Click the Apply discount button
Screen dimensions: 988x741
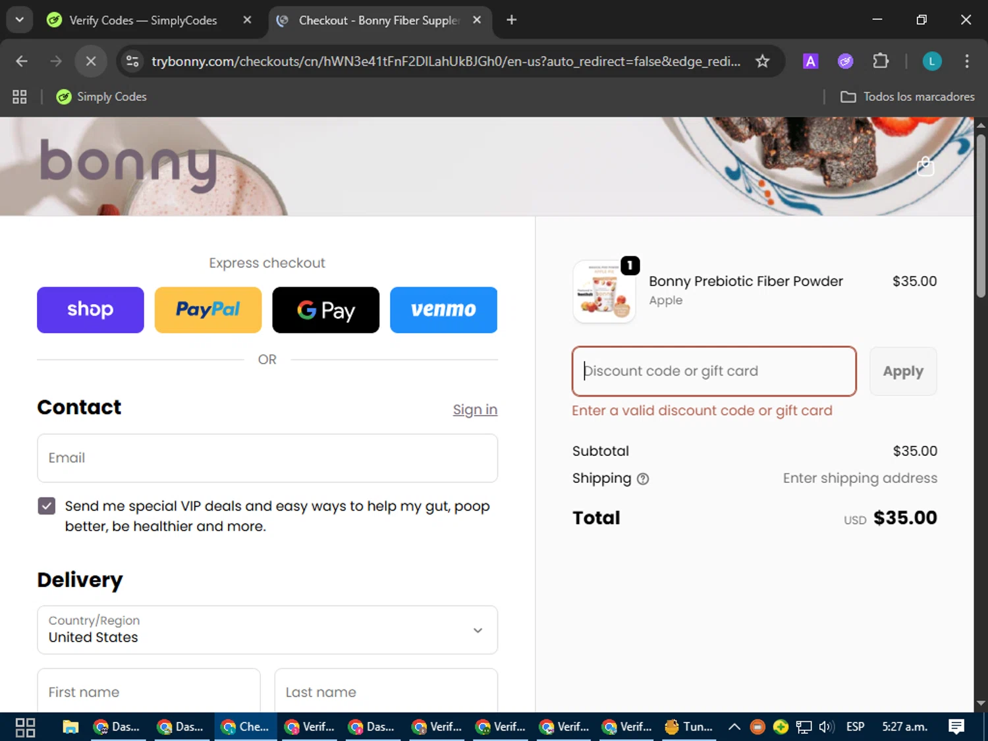point(903,371)
